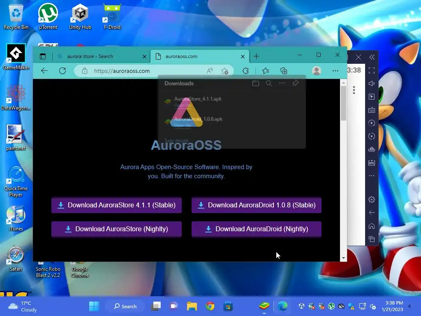The image size is (421, 316).
Task: Open Edge Settings and more menu
Action: [x=335, y=71]
